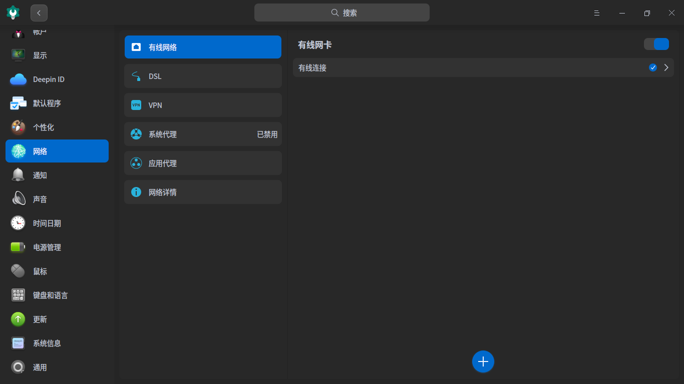Click the 电源管理 battery icon
This screenshot has width=684, height=384.
click(x=19, y=247)
